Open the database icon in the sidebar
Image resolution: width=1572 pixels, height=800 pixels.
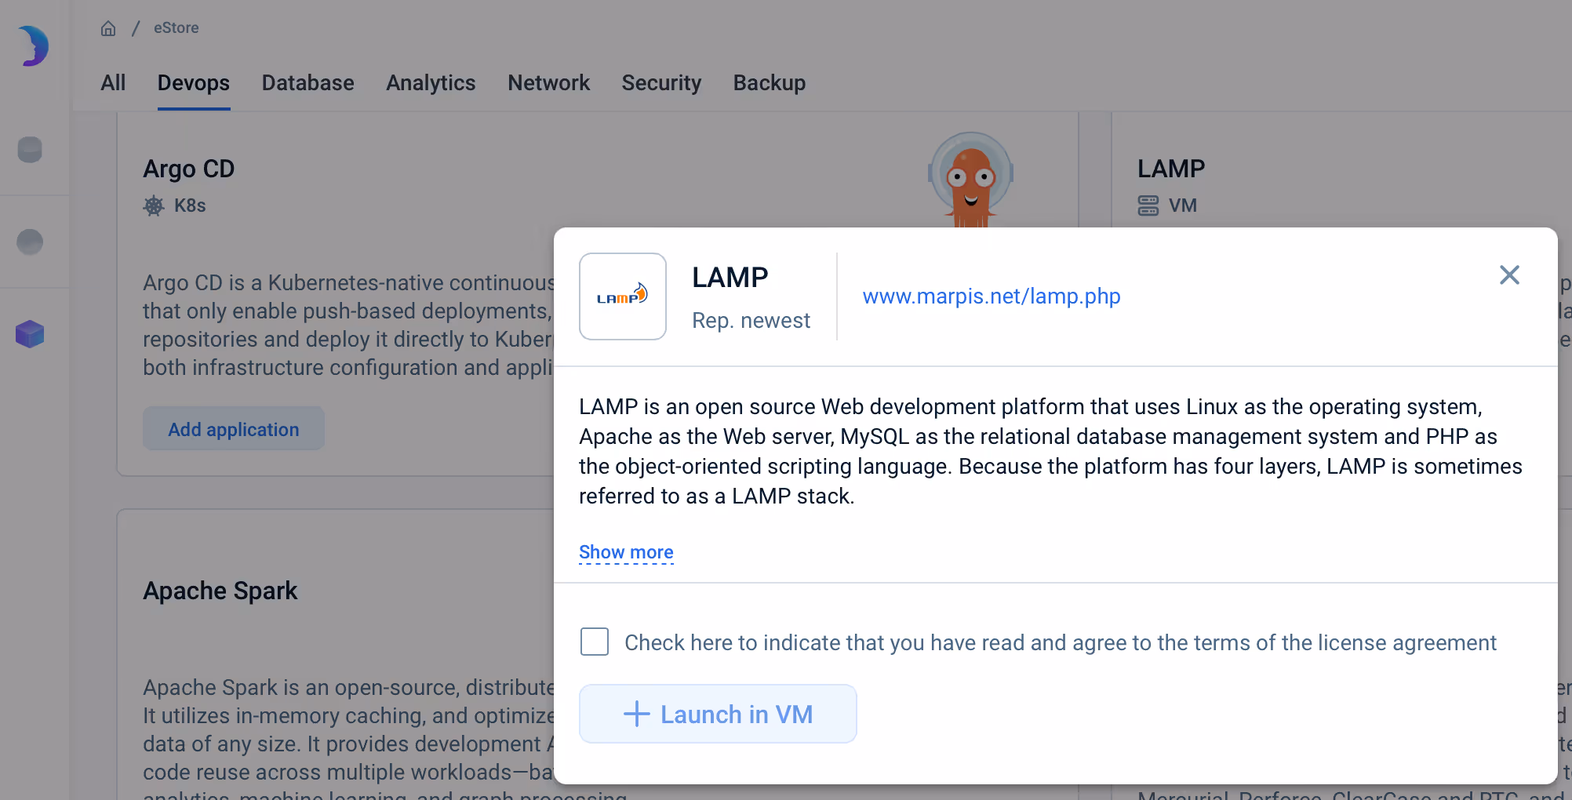(30, 150)
